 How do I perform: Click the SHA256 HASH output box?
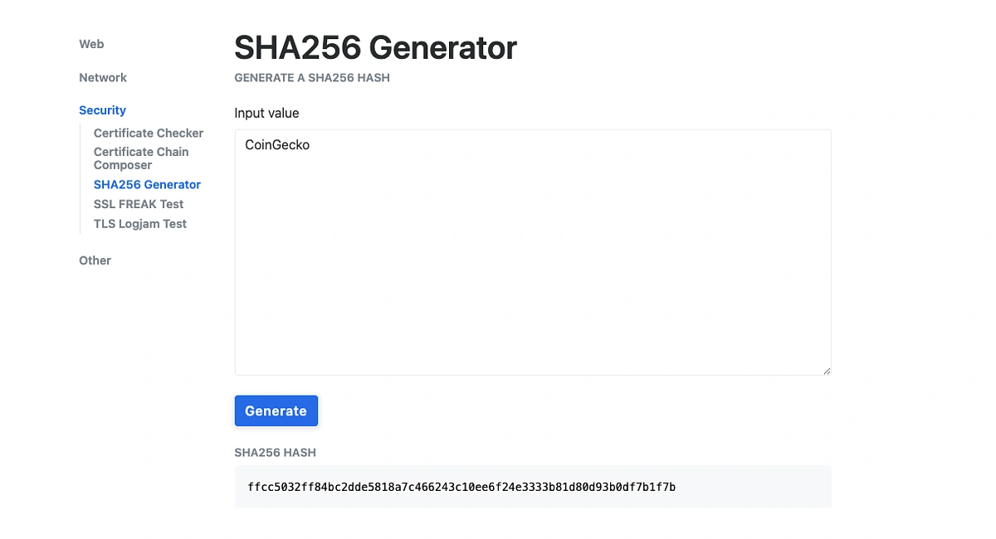pos(533,487)
